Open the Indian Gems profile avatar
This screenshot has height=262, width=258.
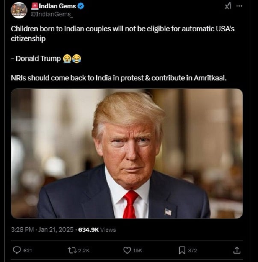pos(19,10)
